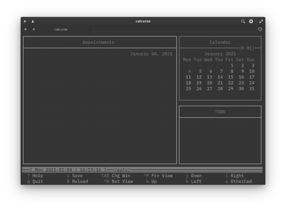Select day 19 in the calendar

point(199,83)
